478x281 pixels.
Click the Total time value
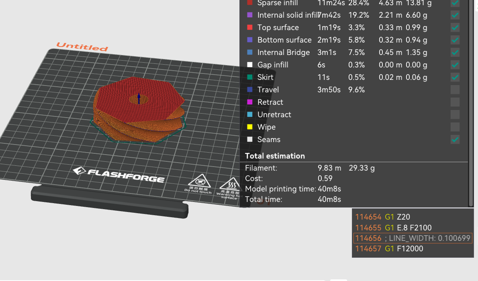click(x=329, y=200)
